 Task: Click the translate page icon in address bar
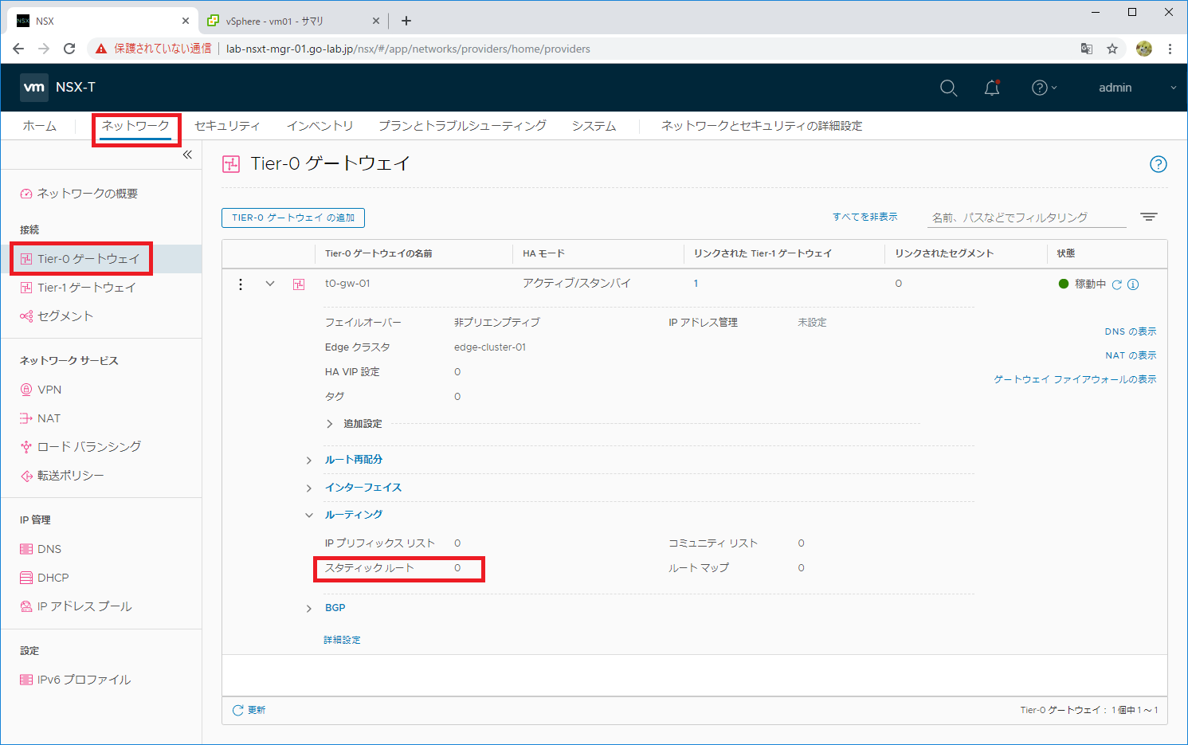coord(1087,49)
